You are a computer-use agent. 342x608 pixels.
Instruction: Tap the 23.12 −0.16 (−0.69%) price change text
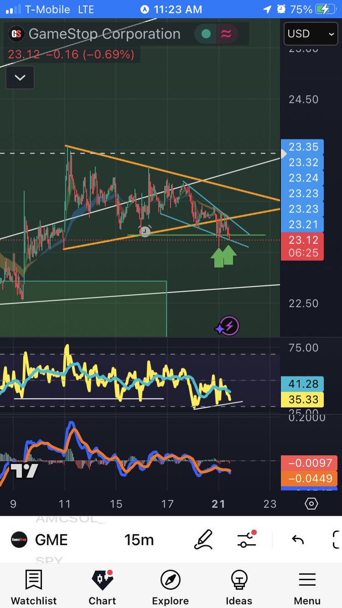pos(70,54)
